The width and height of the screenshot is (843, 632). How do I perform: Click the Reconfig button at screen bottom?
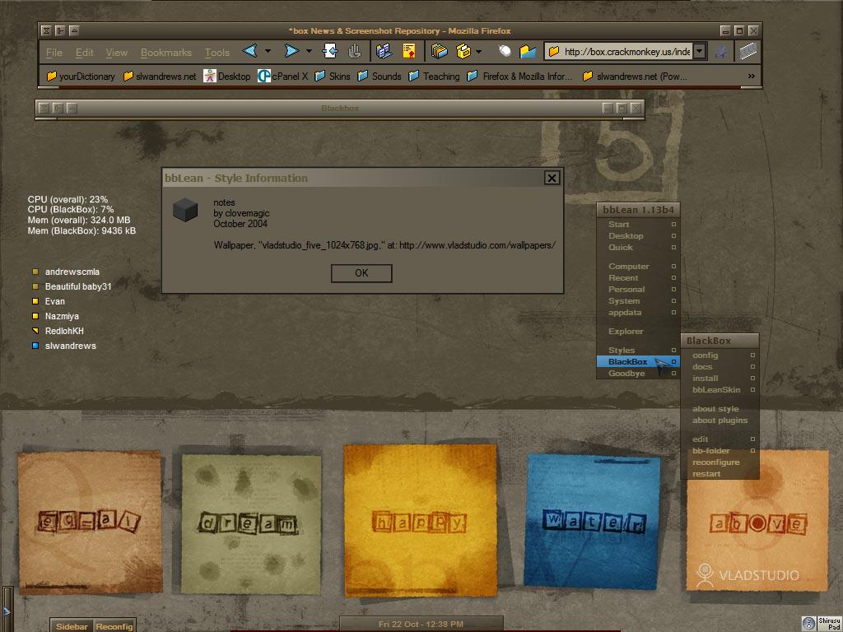point(114,626)
